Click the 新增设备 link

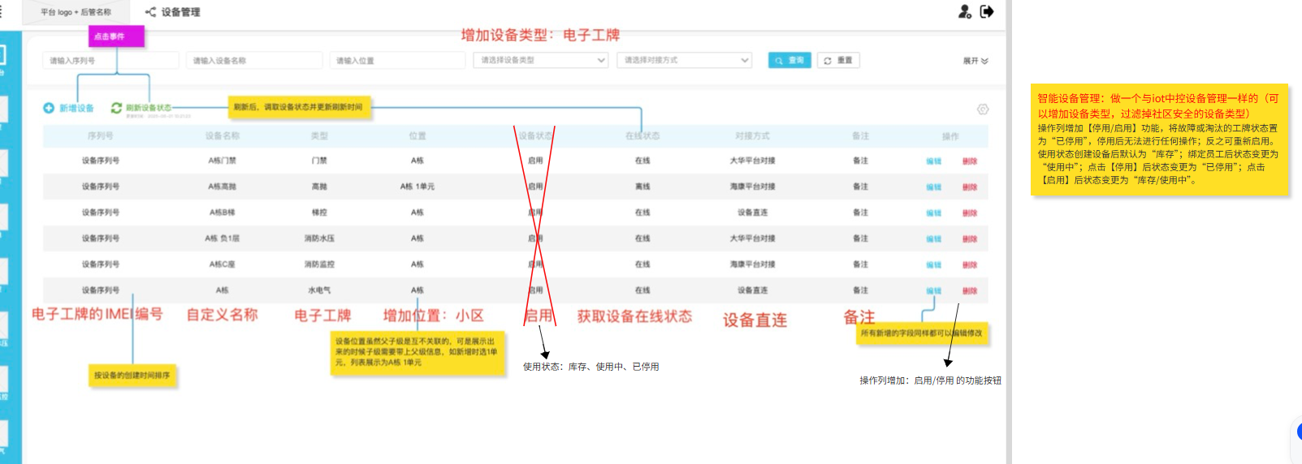tap(76, 108)
